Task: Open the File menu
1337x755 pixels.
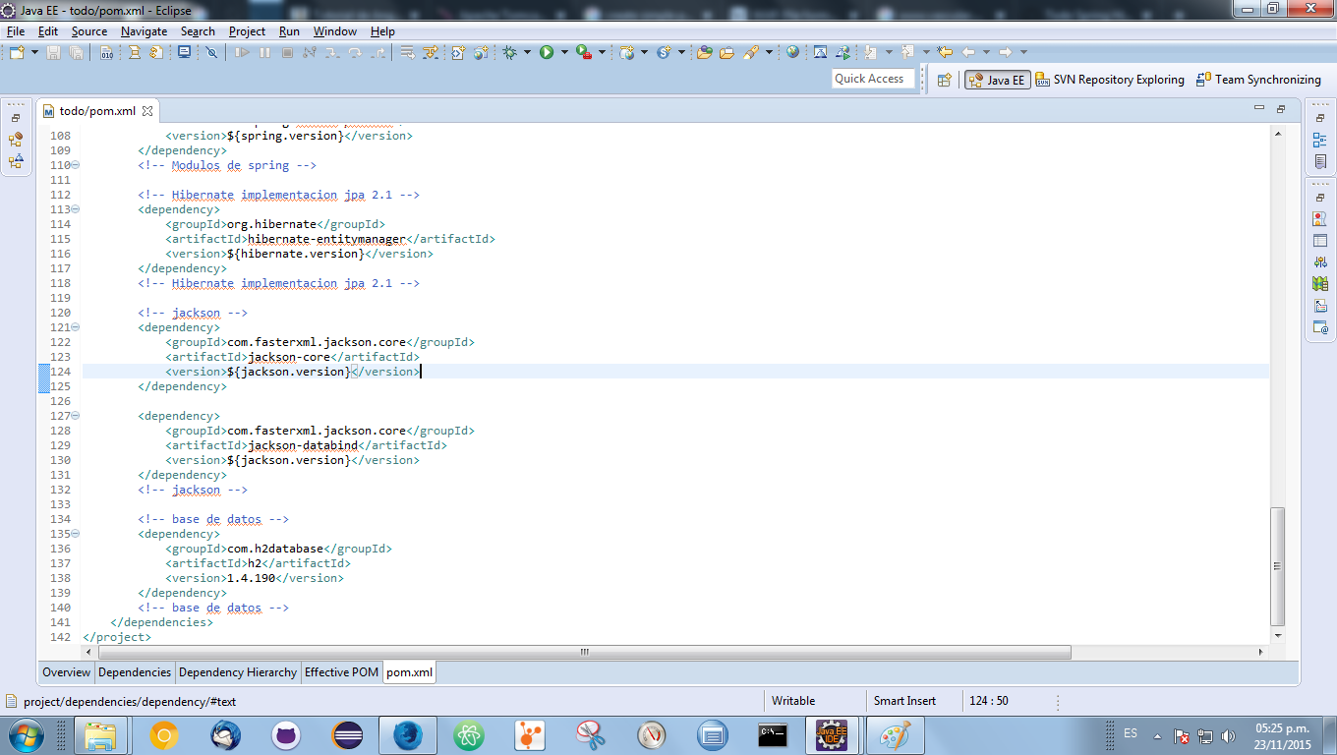Action: point(16,31)
